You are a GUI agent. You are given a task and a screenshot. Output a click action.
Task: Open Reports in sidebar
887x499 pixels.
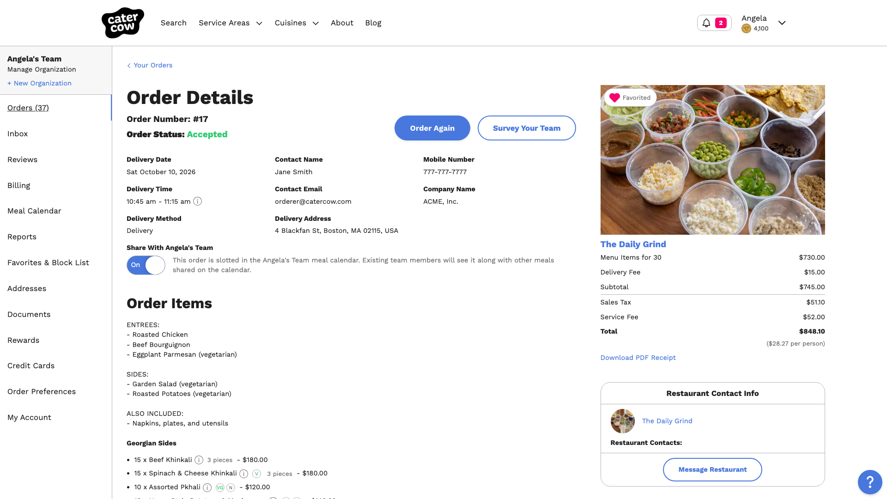pos(22,237)
